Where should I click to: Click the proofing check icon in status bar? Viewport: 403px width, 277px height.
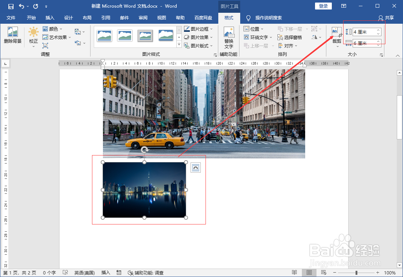click(x=65, y=273)
